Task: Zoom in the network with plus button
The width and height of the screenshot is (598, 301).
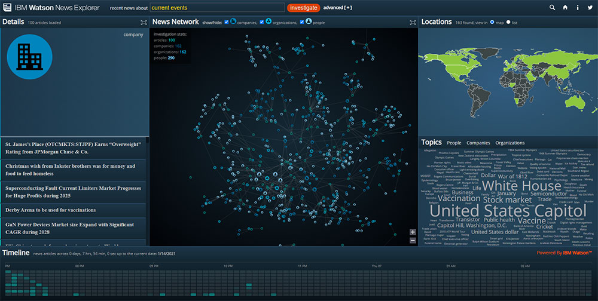Action: (x=413, y=232)
